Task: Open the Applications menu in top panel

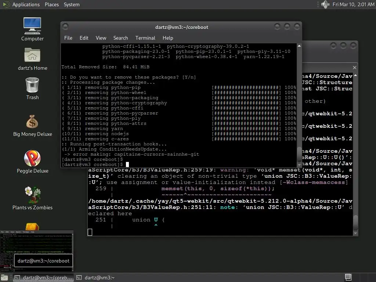Action: 26,4
